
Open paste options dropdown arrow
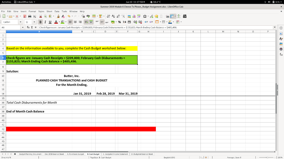54,16
